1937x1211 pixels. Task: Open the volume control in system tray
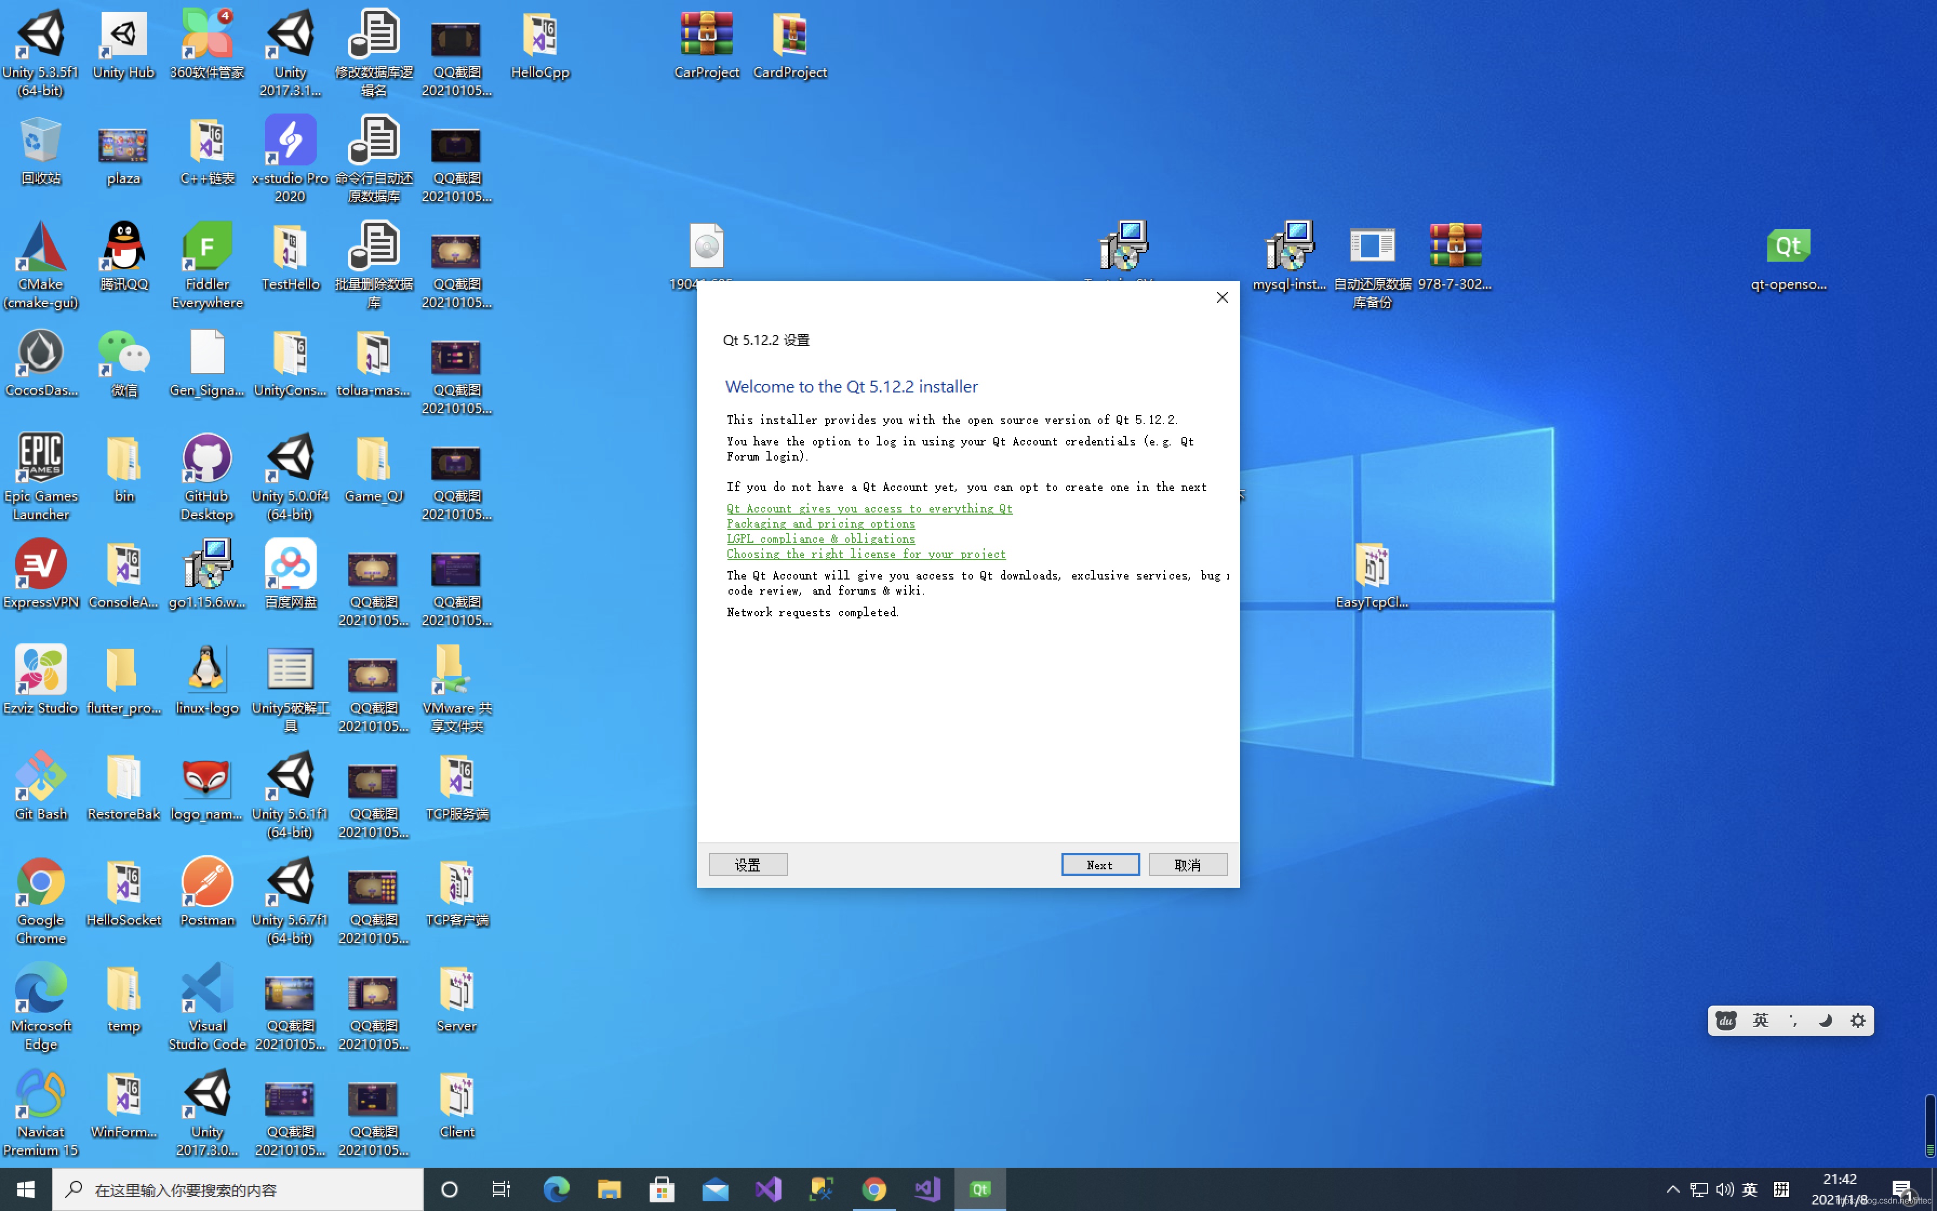point(1724,1189)
